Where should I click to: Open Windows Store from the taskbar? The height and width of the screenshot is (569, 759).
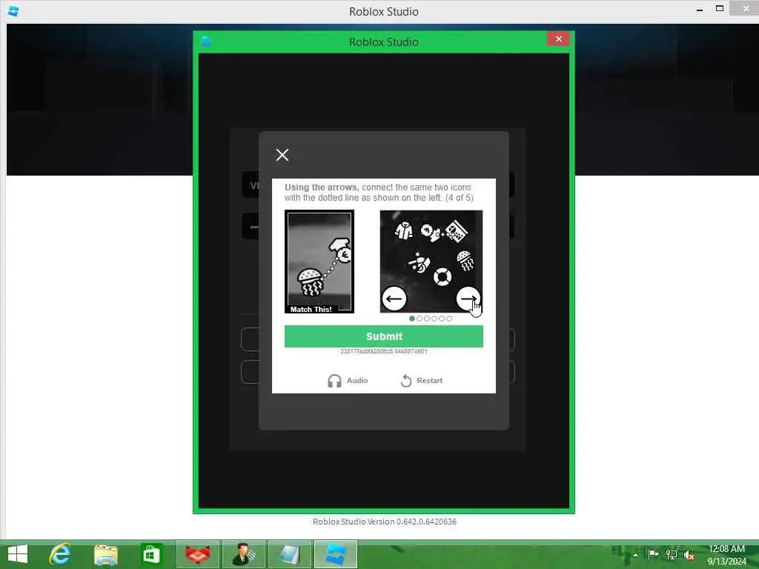point(151,554)
